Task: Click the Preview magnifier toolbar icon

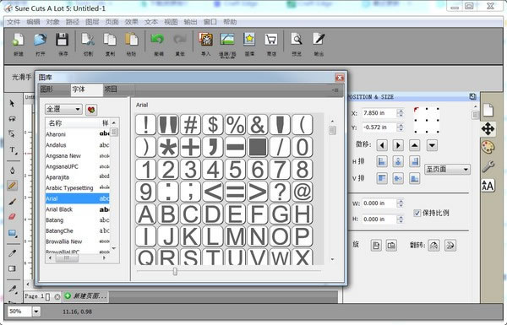Action: (297, 40)
